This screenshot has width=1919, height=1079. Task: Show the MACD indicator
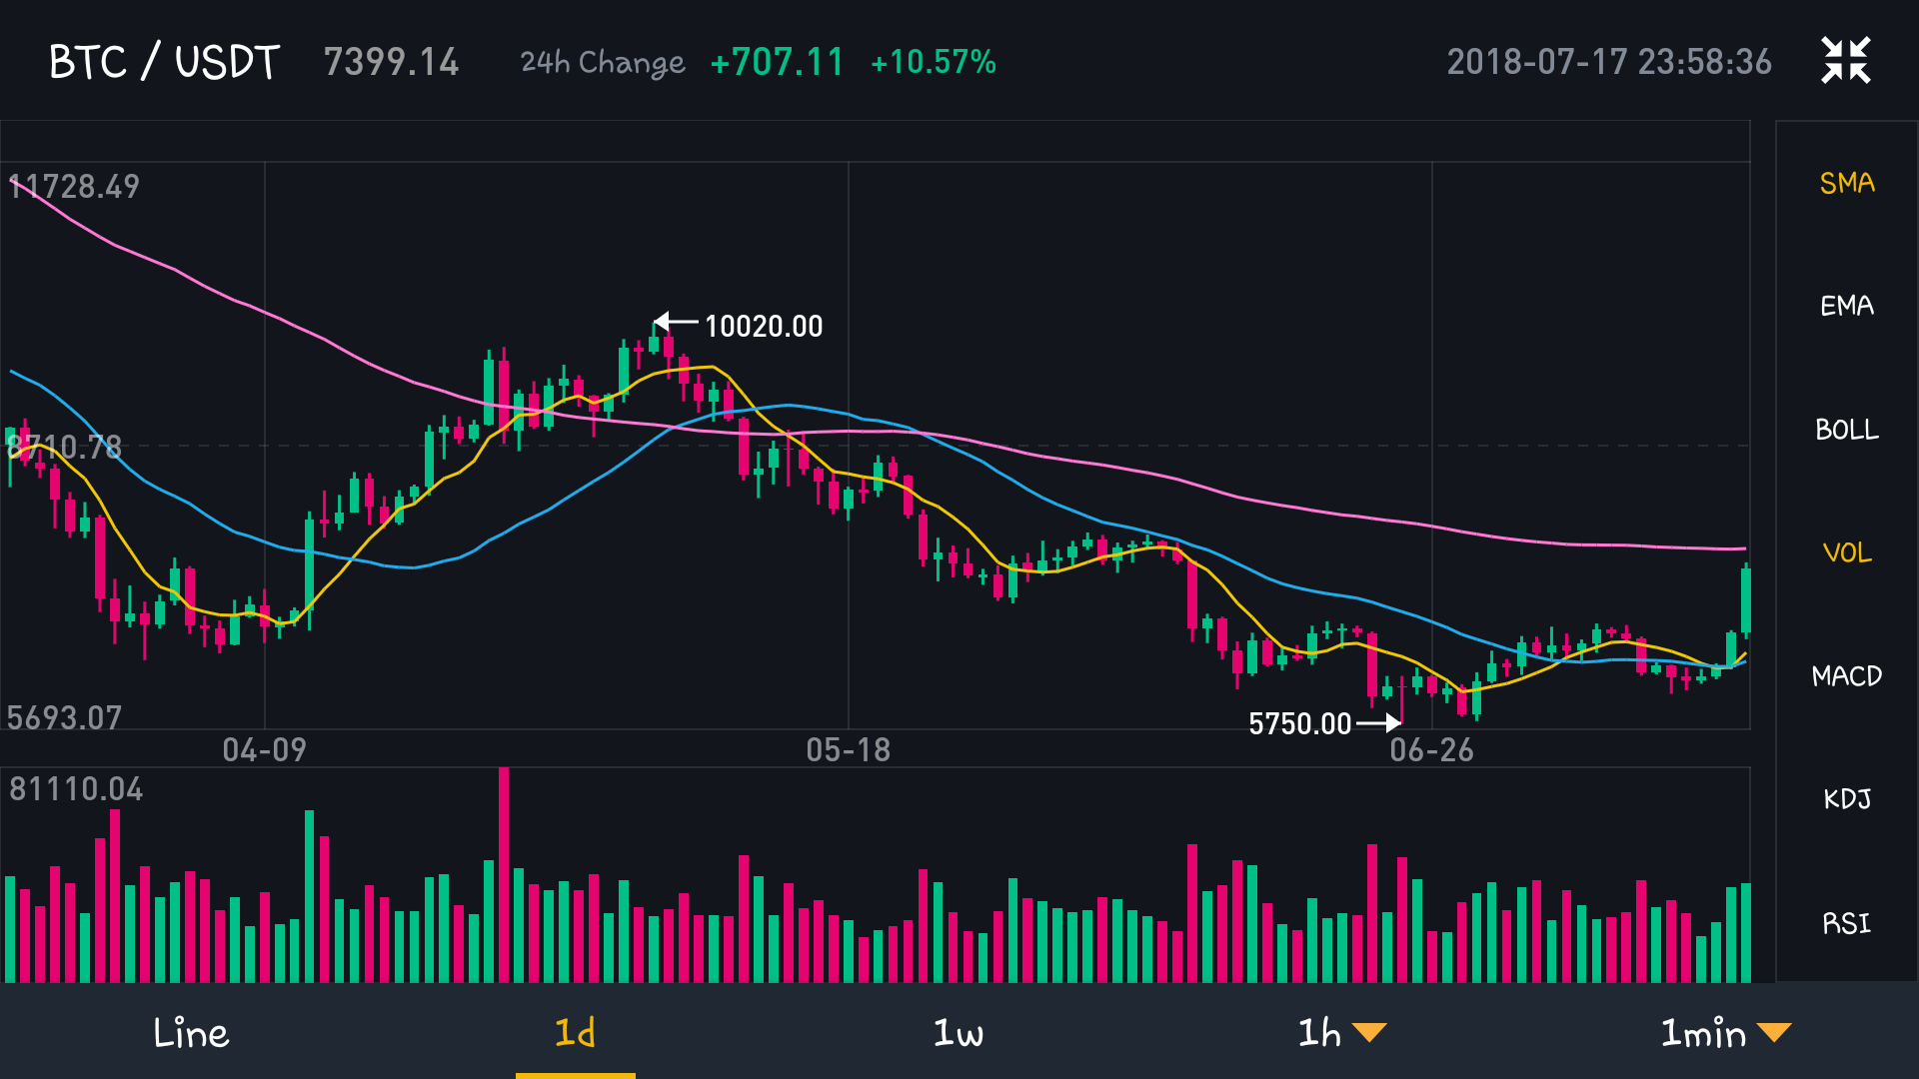tap(1846, 676)
